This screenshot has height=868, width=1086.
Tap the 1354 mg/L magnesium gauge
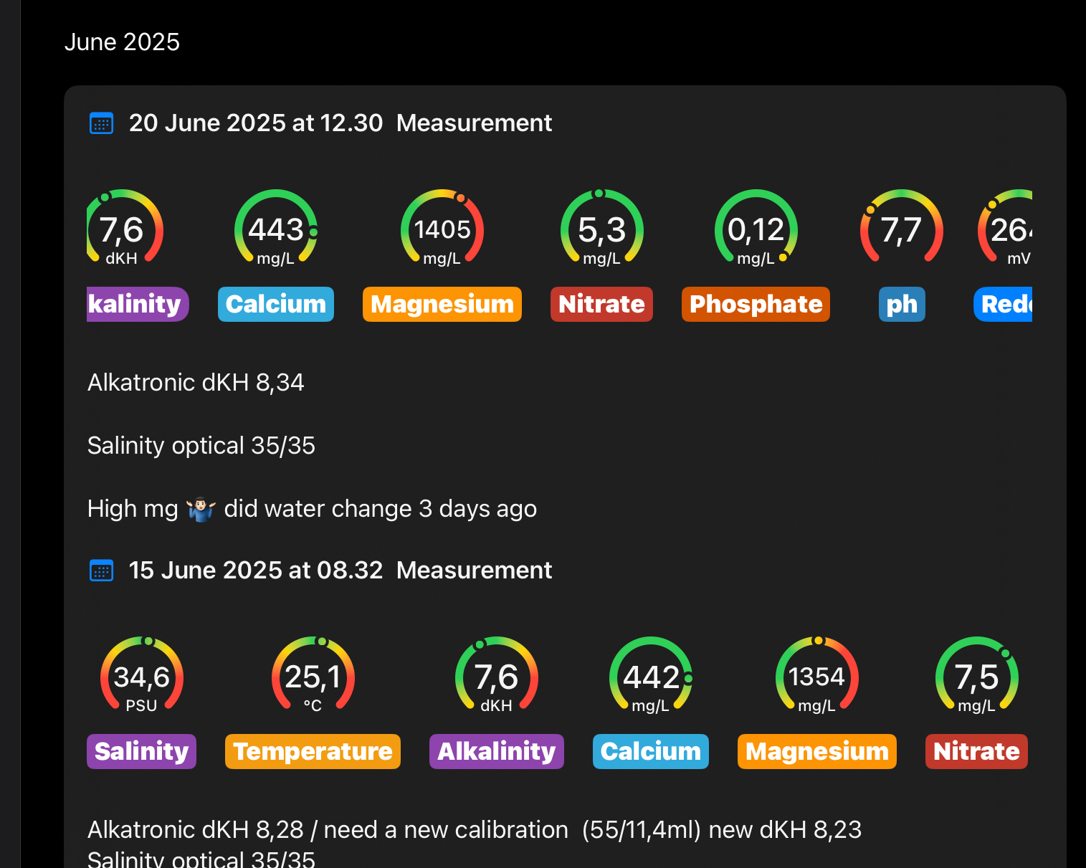tap(816, 677)
